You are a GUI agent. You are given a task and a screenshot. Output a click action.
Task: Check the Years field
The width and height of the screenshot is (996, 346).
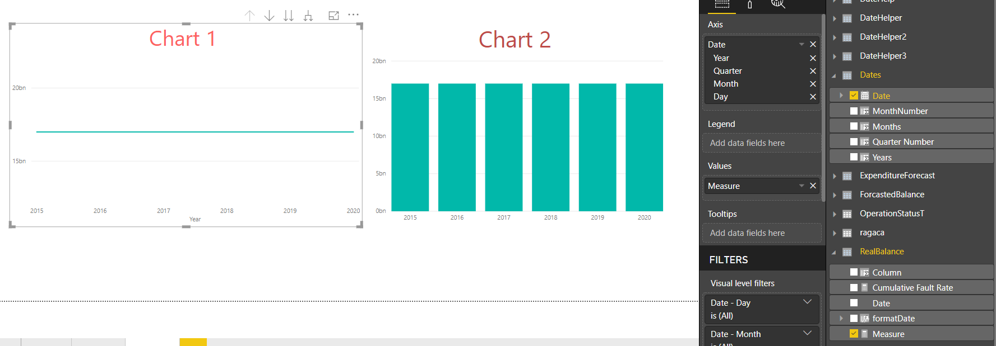tap(854, 157)
